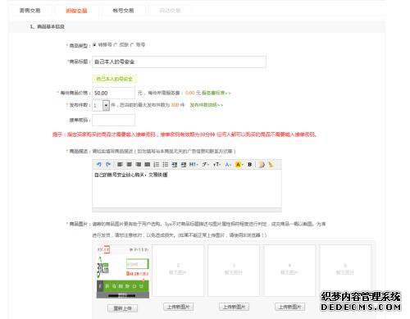Apply bold formatting with the B icon
The image size is (410, 319).
pyautogui.click(x=249, y=164)
